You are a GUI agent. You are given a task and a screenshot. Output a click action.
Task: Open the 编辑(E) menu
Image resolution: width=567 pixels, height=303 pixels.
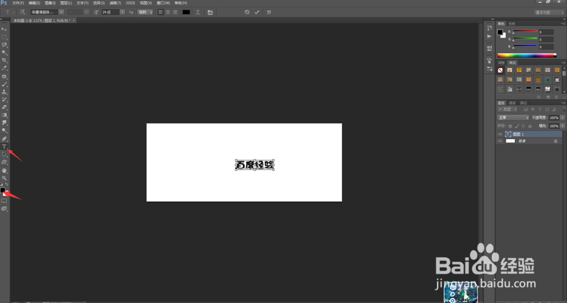point(35,3)
